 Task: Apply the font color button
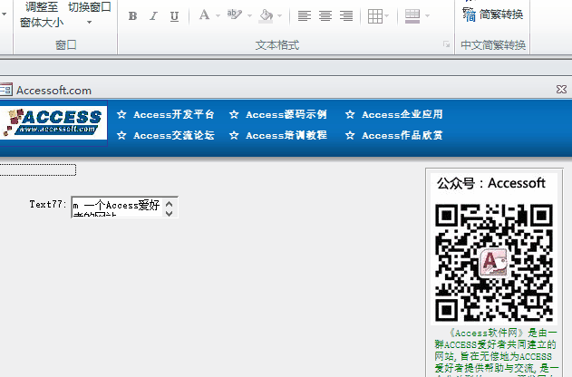[x=204, y=15]
